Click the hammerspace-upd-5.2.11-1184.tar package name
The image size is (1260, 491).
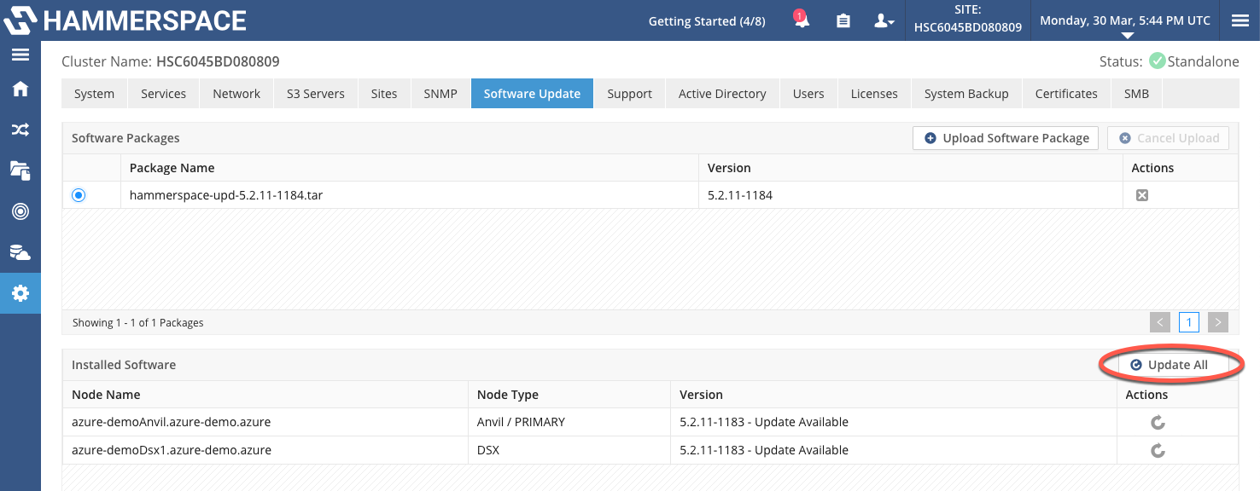coord(226,195)
